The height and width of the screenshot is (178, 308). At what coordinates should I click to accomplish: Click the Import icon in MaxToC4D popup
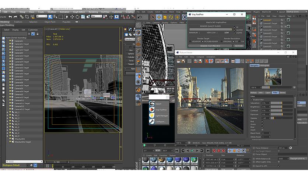pyautogui.click(x=152, y=104)
